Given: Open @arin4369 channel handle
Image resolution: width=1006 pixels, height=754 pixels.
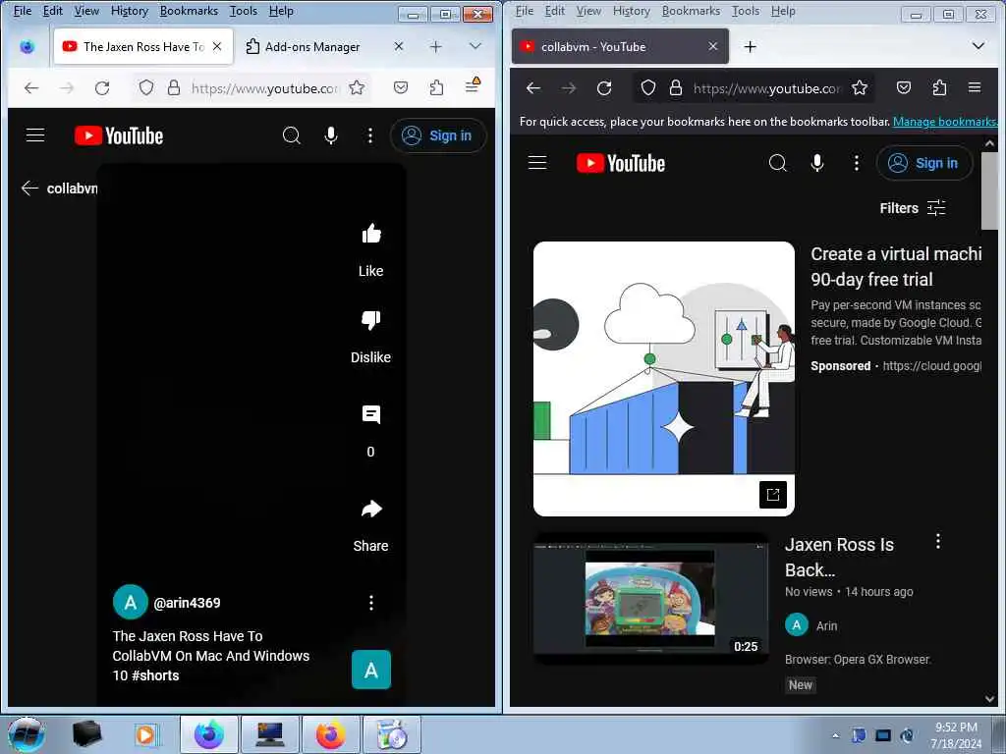Looking at the screenshot, I should pos(187,603).
